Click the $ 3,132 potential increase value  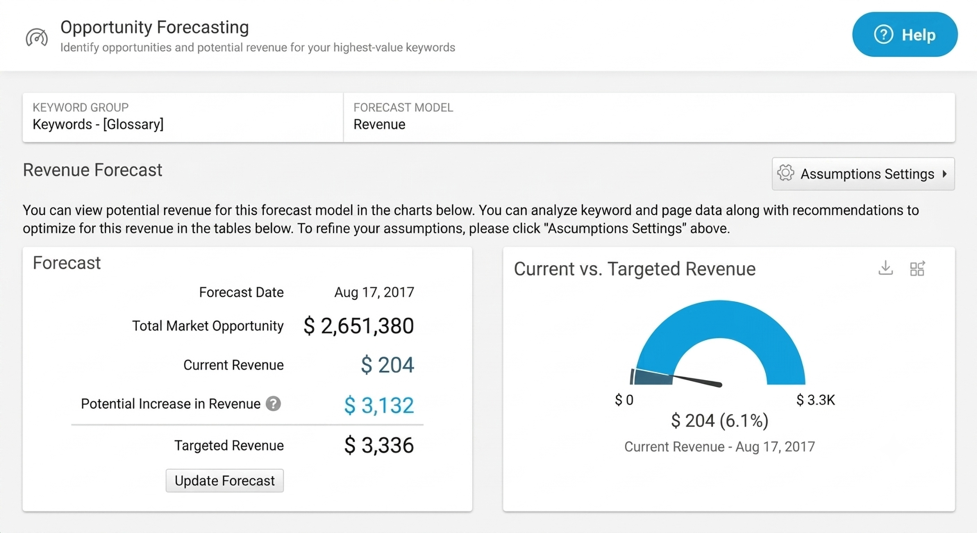click(379, 405)
